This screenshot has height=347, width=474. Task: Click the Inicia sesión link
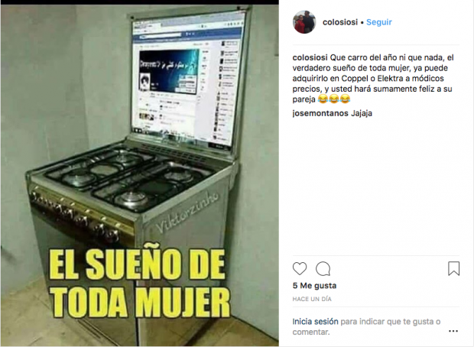point(315,321)
